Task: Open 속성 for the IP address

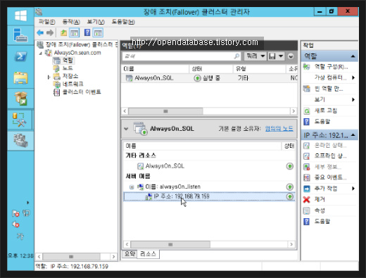Action: (x=320, y=210)
